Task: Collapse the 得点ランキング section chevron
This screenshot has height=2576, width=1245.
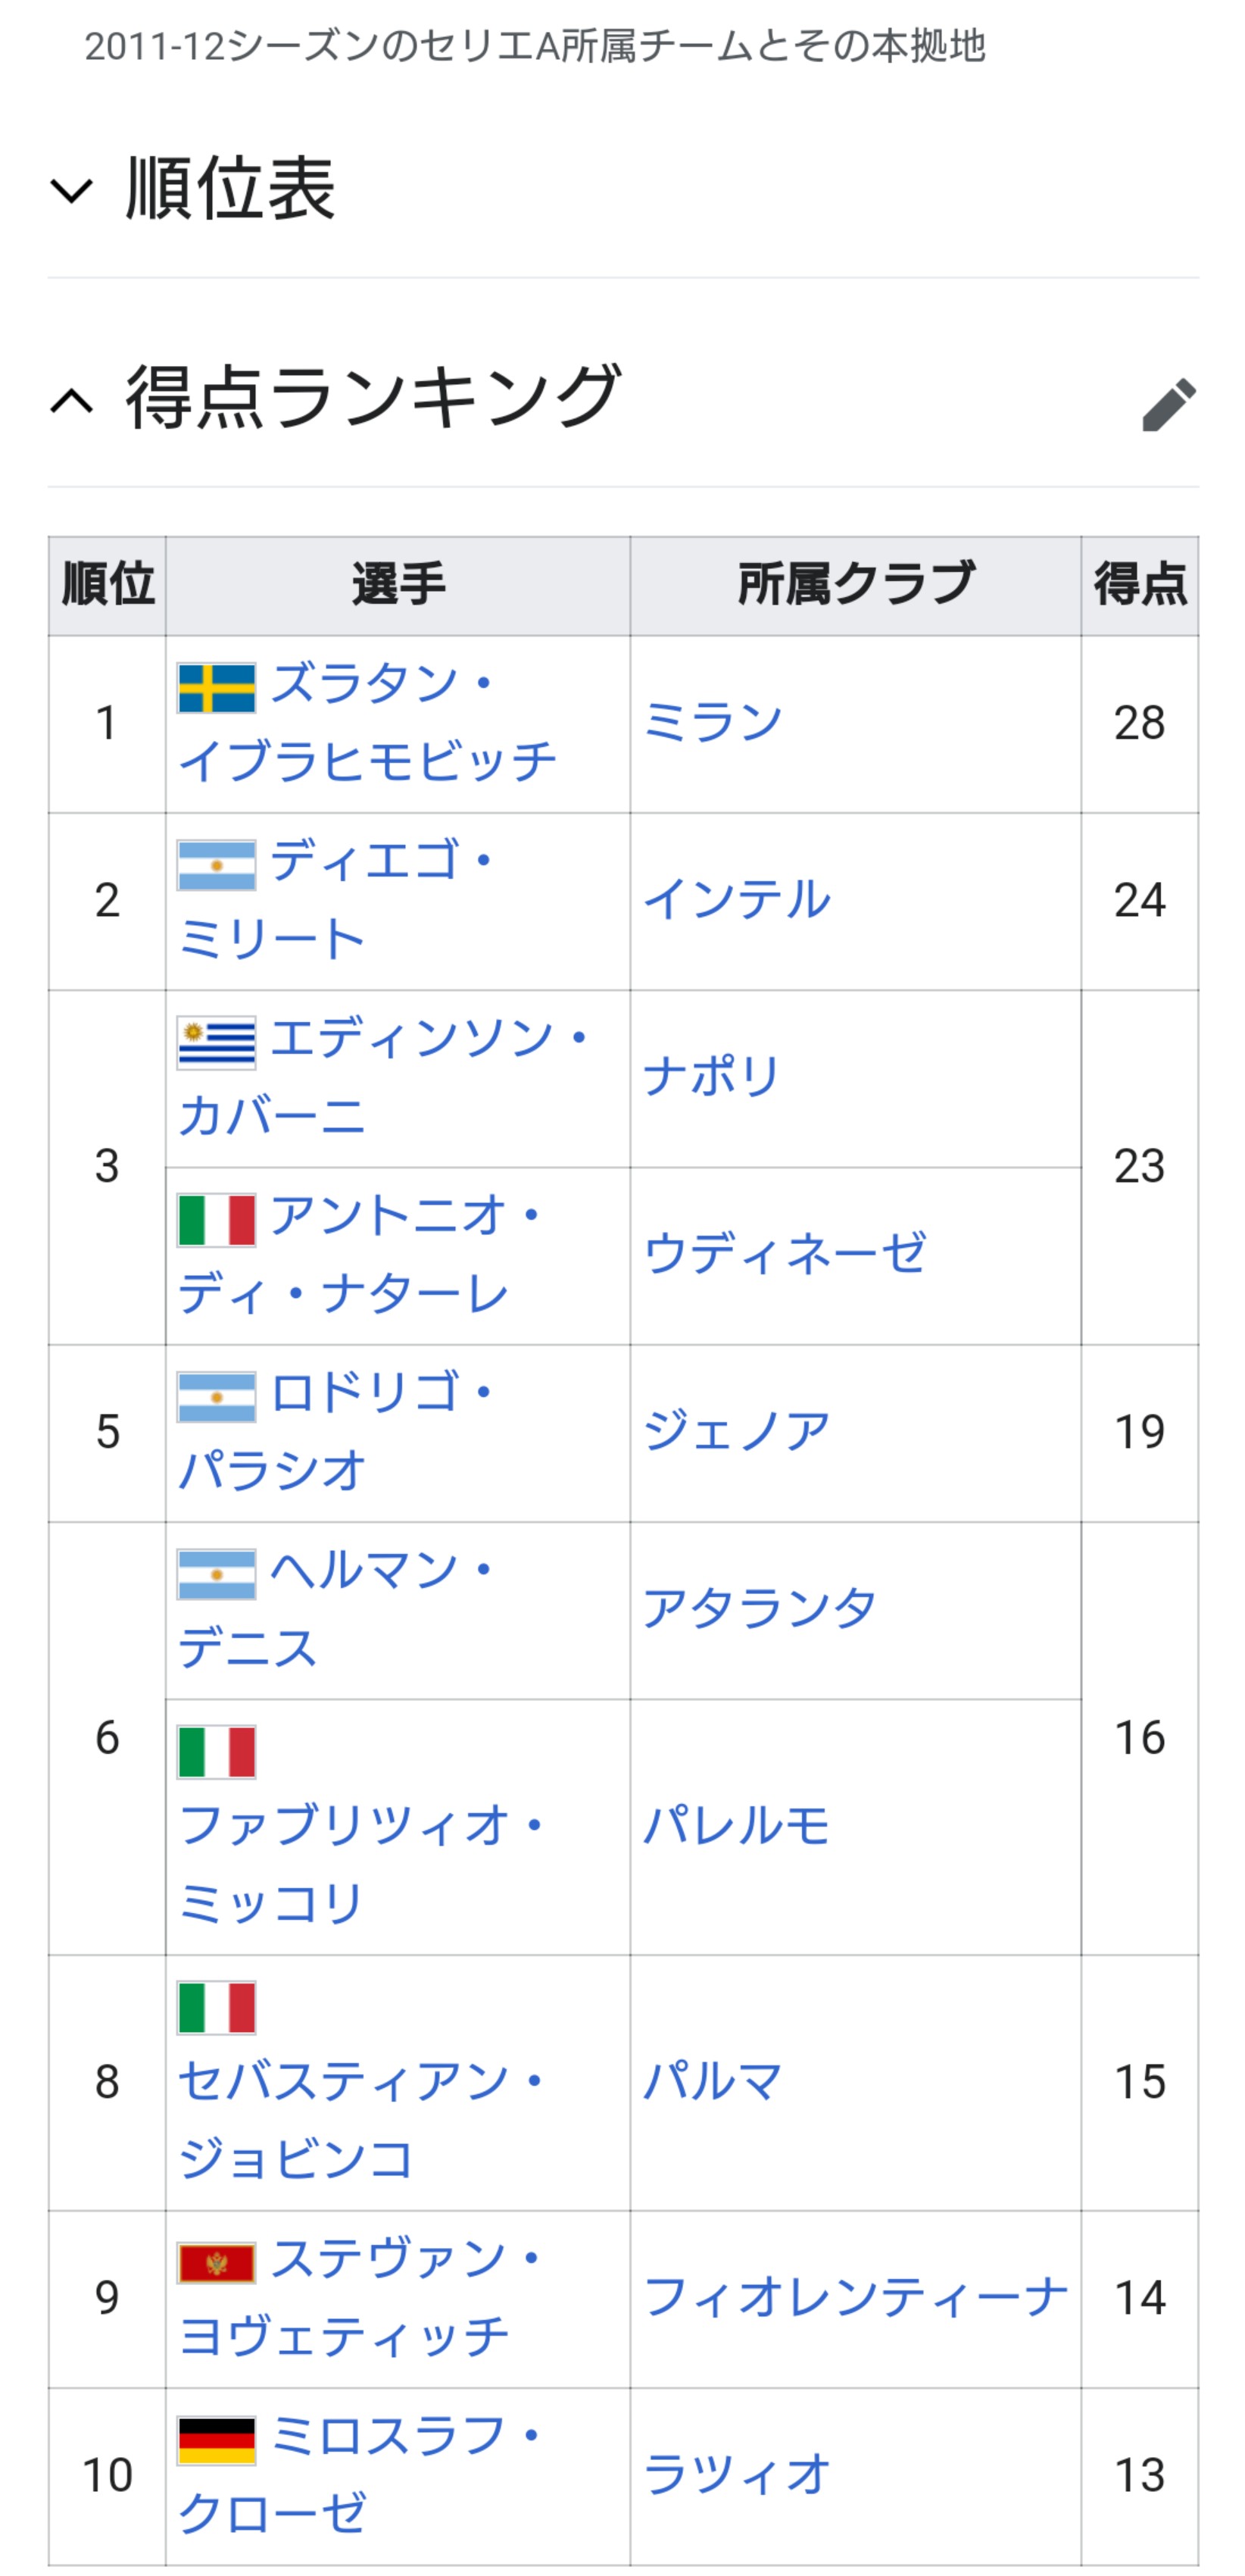Action: coord(72,400)
